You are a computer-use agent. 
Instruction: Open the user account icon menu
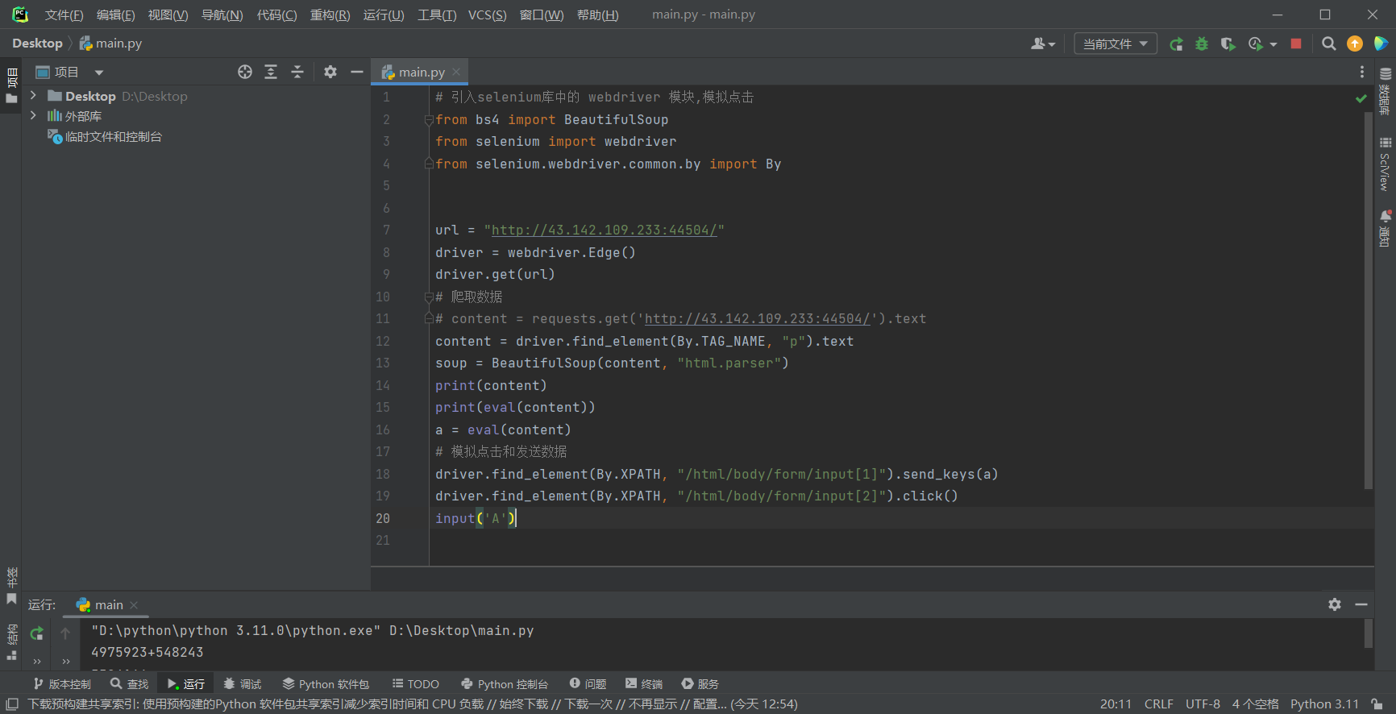pyautogui.click(x=1043, y=44)
